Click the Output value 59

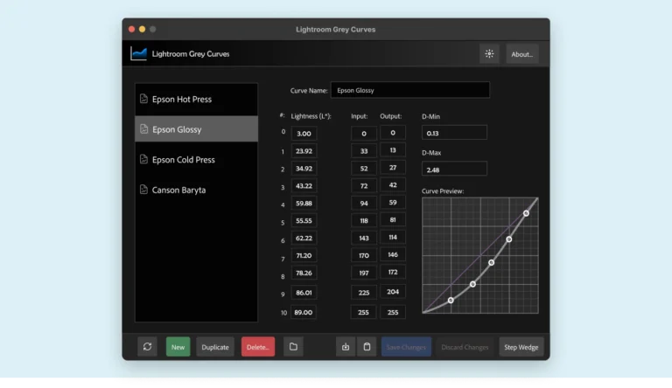[393, 202]
